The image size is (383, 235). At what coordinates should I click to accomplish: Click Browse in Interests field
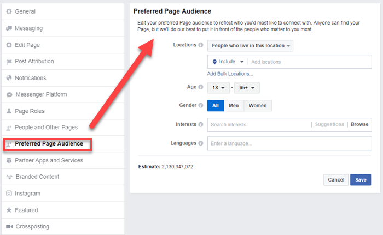[x=359, y=124]
